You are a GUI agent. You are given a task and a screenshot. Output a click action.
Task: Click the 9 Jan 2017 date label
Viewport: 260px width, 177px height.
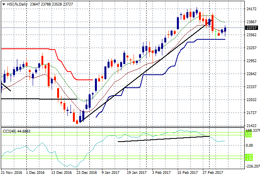(110, 173)
